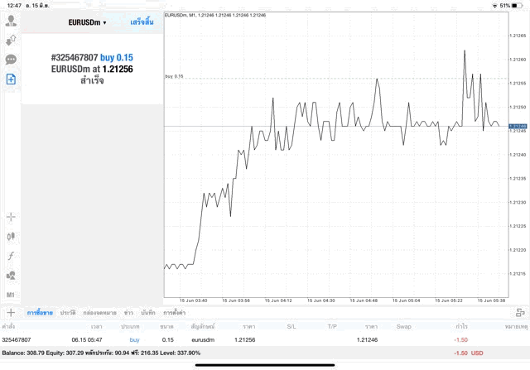Open the กล่องจดหมาย mailbox tab

pyautogui.click(x=99, y=313)
